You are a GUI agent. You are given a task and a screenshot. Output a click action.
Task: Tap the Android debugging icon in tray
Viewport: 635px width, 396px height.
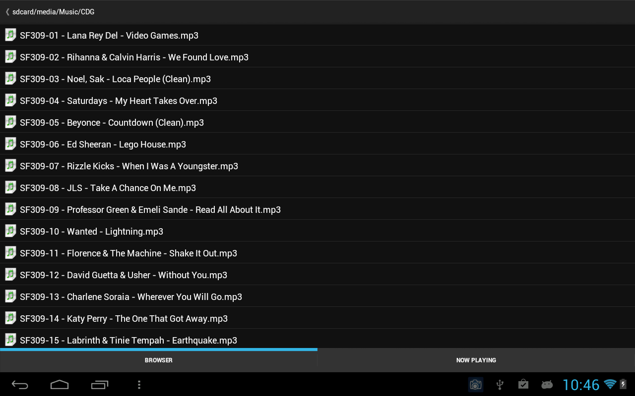pos(547,385)
